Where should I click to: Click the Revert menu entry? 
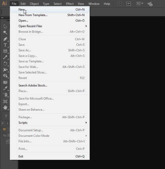(50, 78)
